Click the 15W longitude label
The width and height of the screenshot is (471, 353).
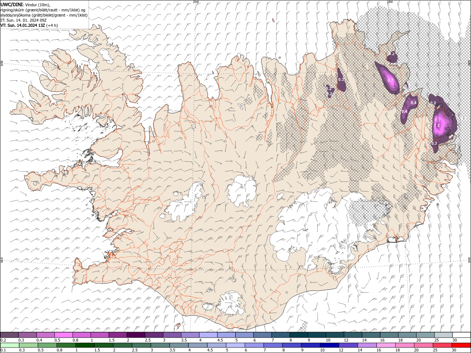tap(390, 1)
